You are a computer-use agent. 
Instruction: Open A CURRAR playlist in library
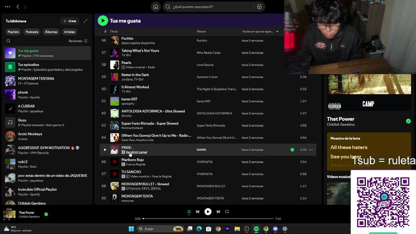(47, 109)
